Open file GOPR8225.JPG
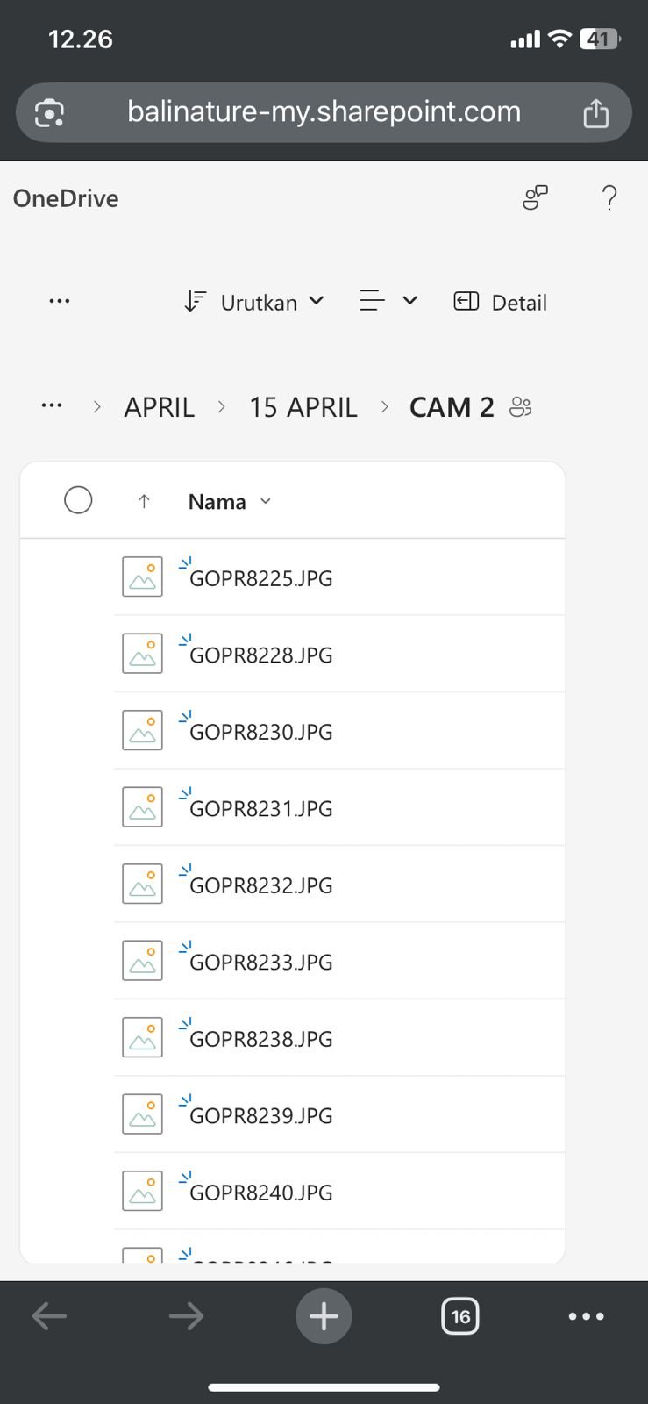The width and height of the screenshot is (648, 1404). 261,579
